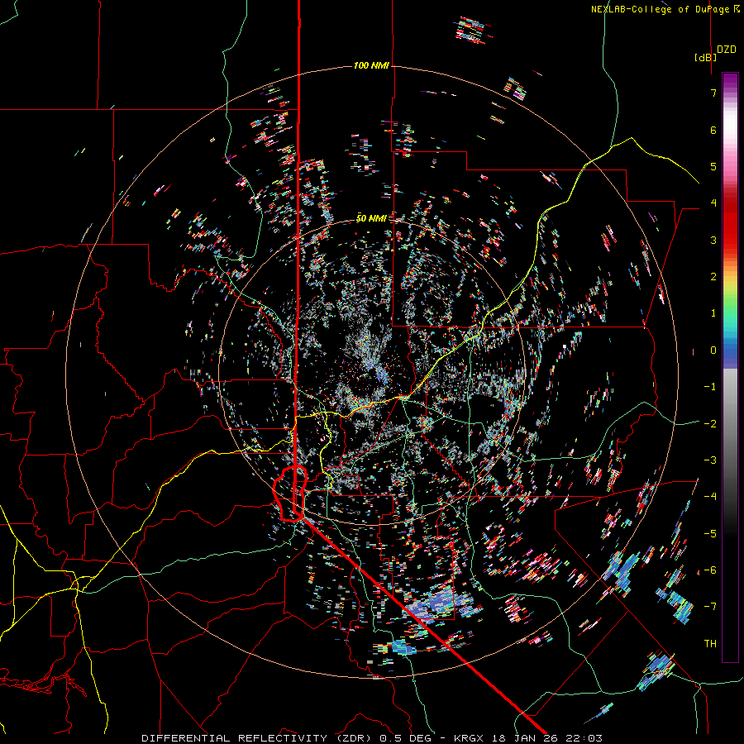Click the 4 value on color scale
The image size is (744, 744).
(x=713, y=203)
